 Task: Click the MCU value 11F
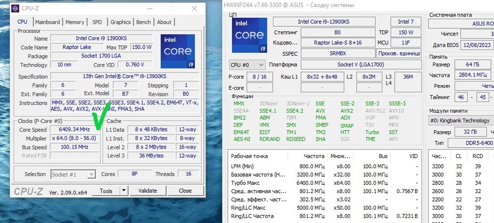coord(406,43)
